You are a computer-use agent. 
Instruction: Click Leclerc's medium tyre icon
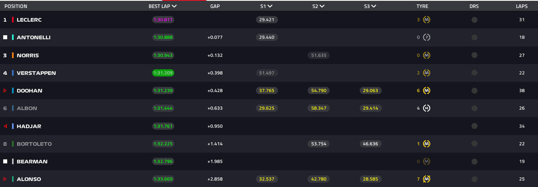[427, 20]
